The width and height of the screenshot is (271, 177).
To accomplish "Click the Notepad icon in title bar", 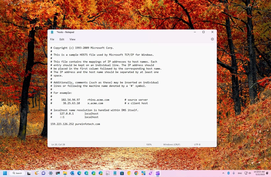I will 52,32.
